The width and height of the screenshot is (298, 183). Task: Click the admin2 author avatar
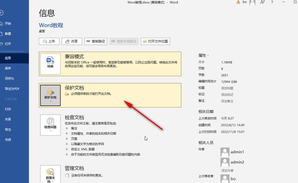coord(225,162)
